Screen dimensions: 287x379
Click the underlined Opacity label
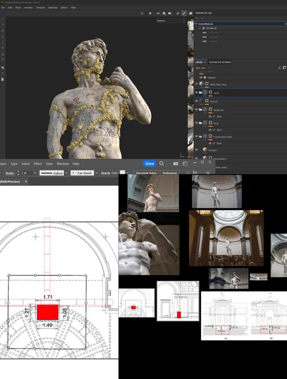pos(105,173)
